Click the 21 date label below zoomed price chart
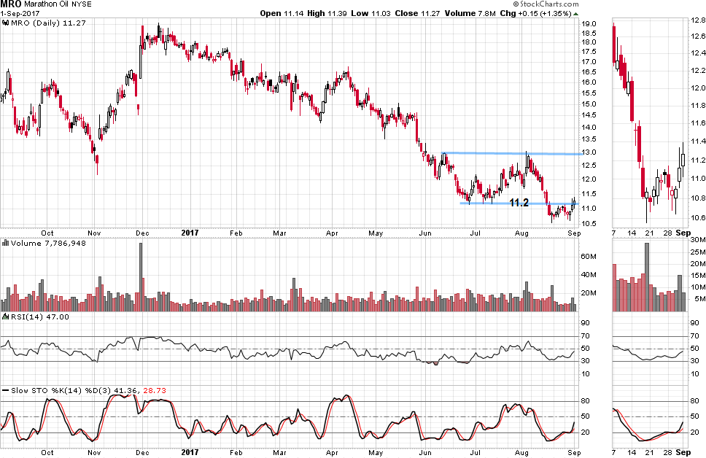706x458 pixels. (x=649, y=233)
